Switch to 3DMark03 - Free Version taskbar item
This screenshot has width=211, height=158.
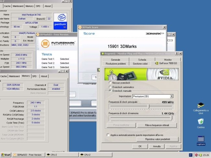[x=29, y=155]
